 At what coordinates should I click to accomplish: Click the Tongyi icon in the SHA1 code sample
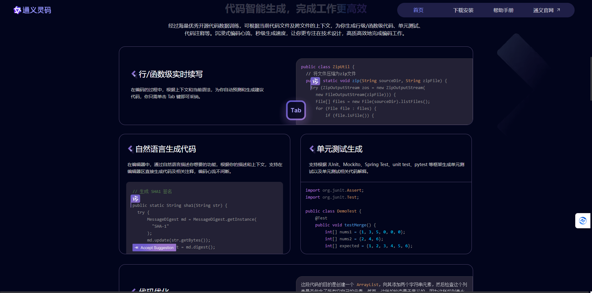pos(135,199)
